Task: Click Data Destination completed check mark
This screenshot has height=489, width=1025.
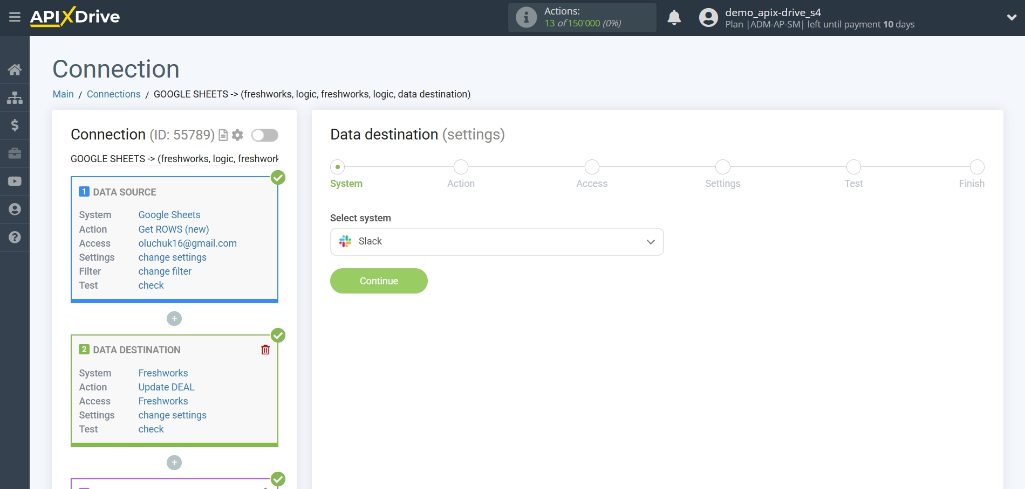Action: 278,336
